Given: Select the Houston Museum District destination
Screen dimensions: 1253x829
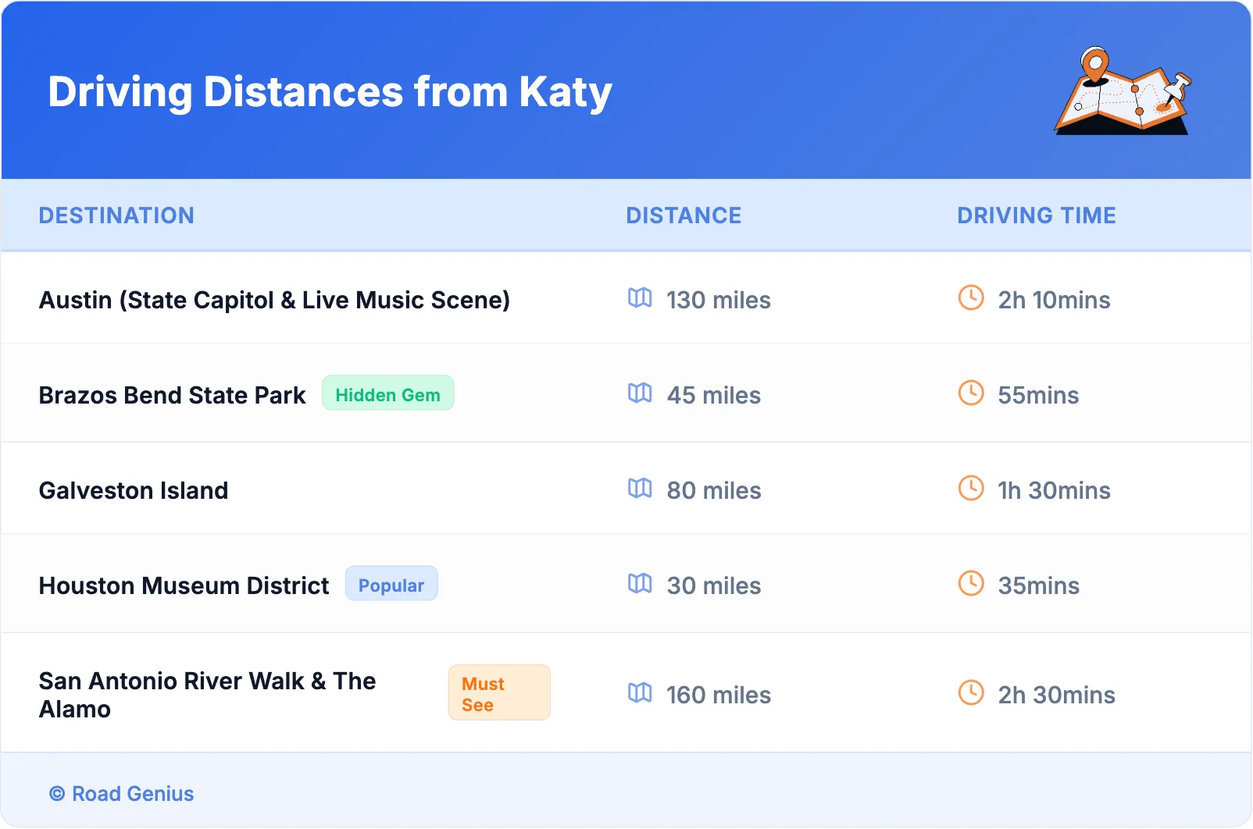Looking at the screenshot, I should (x=184, y=585).
